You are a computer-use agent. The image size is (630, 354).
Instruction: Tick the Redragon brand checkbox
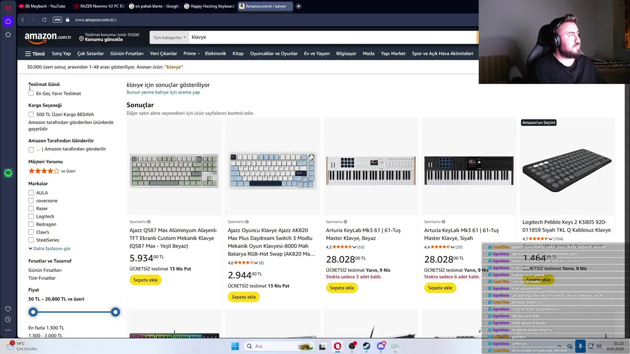pos(31,224)
